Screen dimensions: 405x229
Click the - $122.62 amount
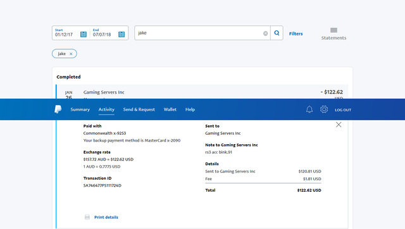pos(332,92)
